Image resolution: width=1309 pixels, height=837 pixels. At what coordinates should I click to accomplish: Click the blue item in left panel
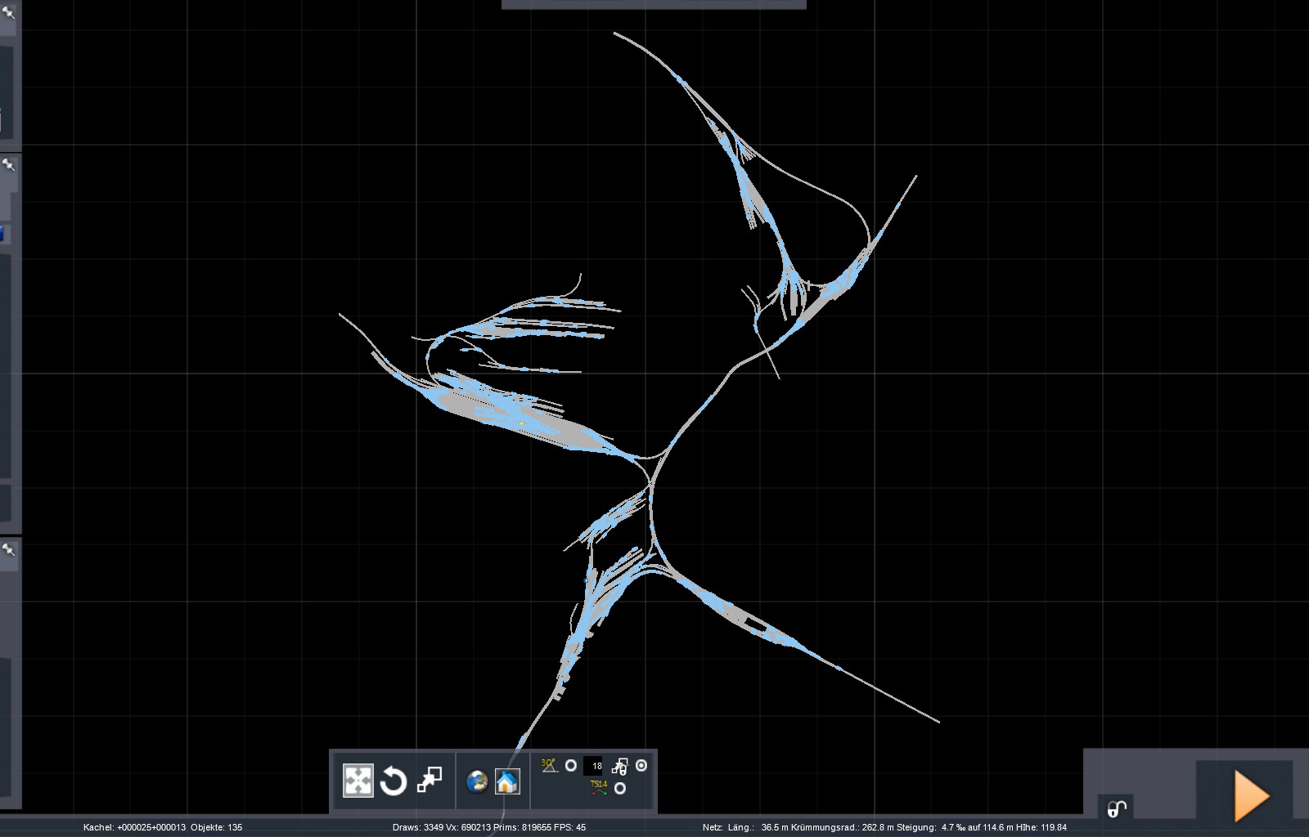[2, 235]
